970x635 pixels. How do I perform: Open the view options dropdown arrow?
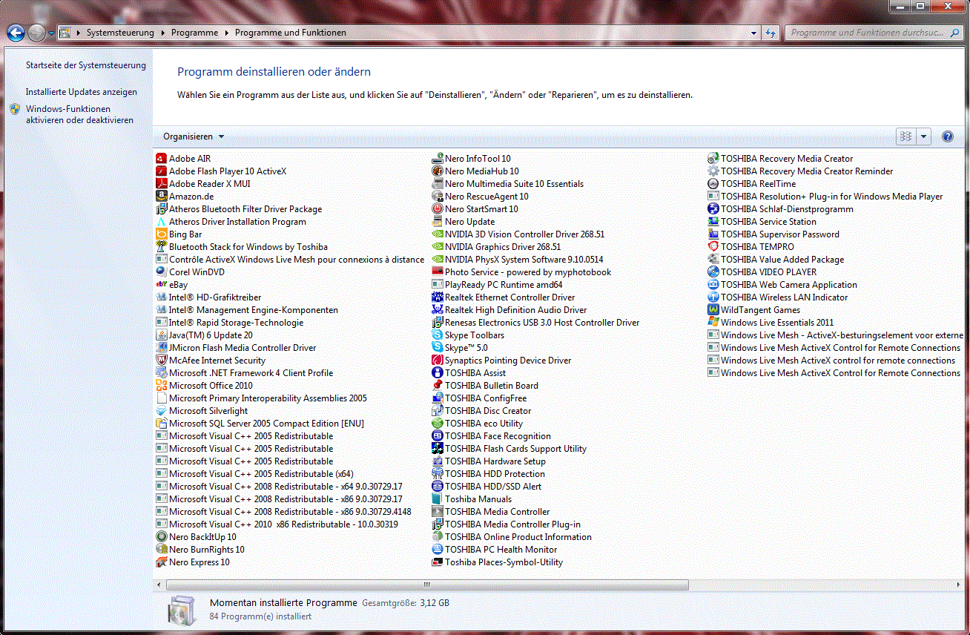coord(923,136)
